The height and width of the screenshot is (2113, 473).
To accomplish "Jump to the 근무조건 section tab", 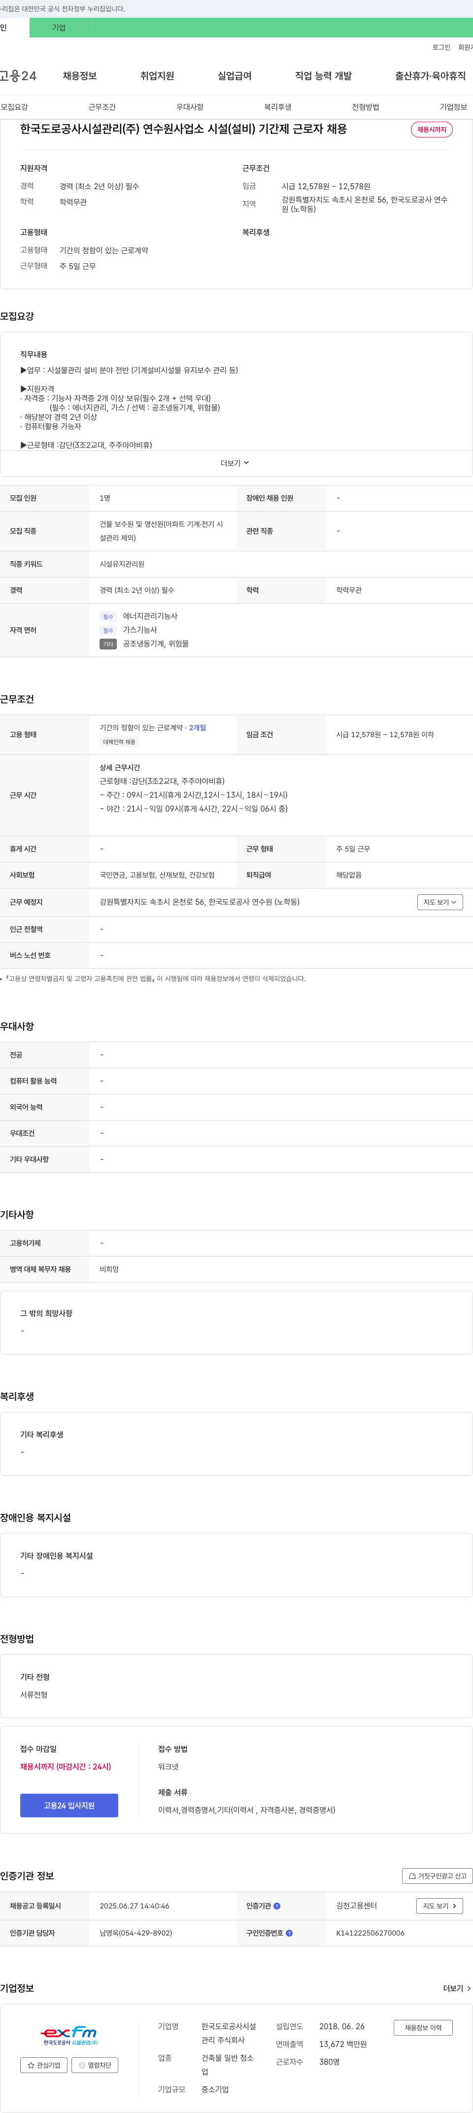I will [101, 106].
